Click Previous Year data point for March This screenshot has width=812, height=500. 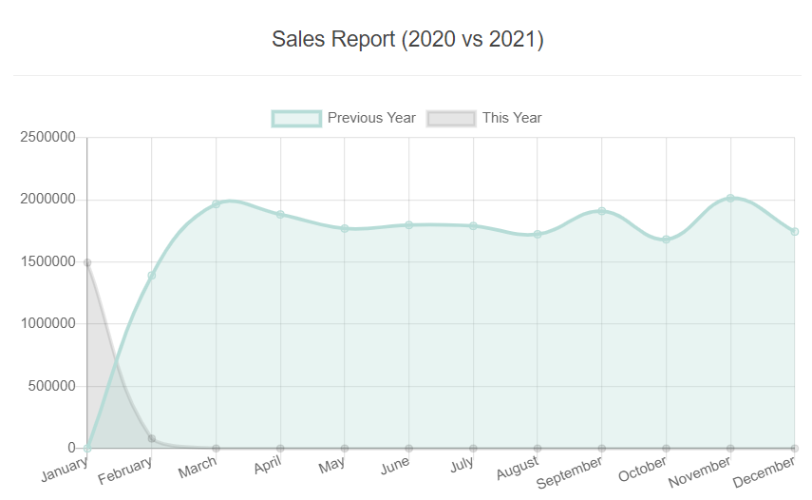[216, 204]
